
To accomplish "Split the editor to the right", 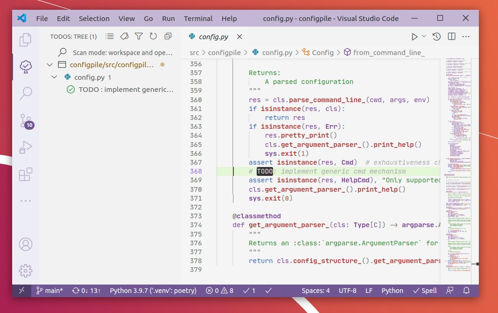I will [451, 36].
